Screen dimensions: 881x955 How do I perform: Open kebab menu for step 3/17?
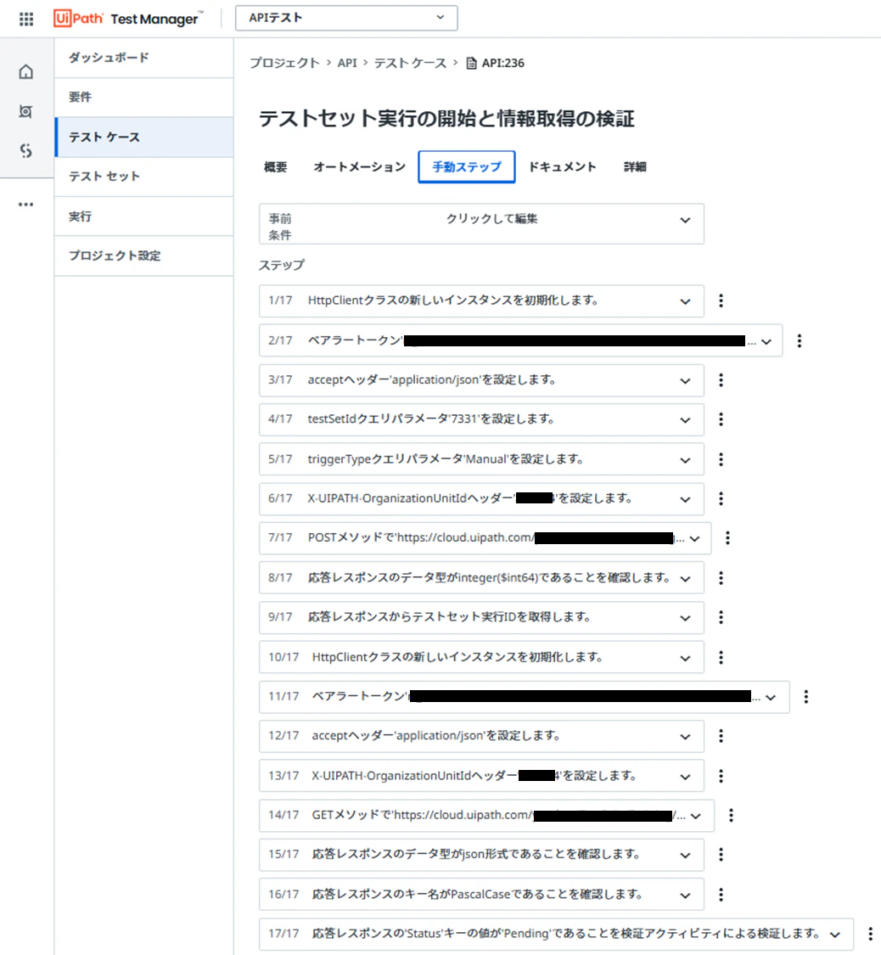coord(721,380)
